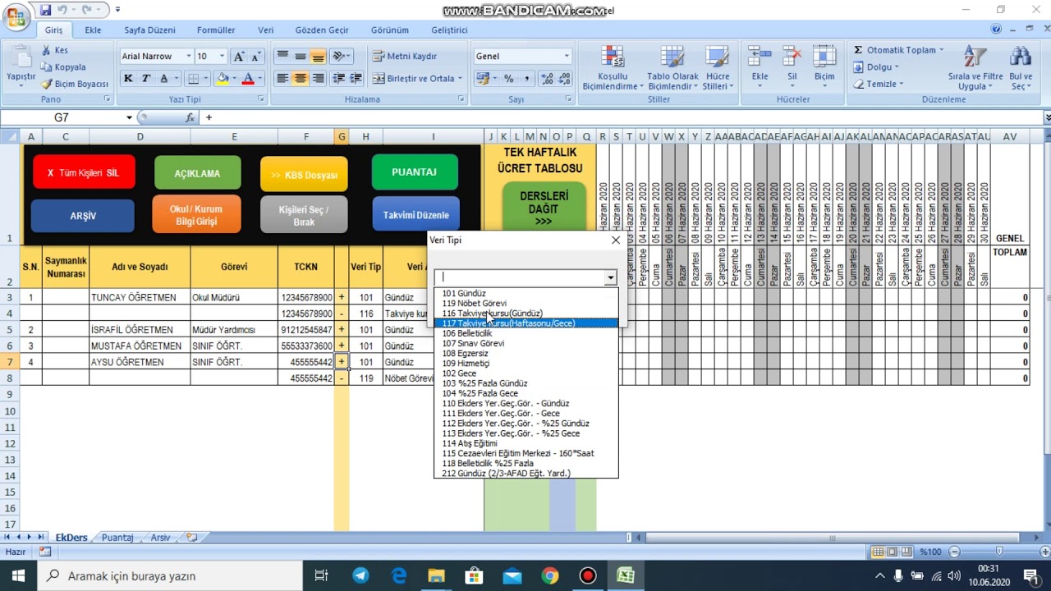Open Tablo Olarak Biçimlendir gallery
1051x591 pixels.
[x=672, y=67]
